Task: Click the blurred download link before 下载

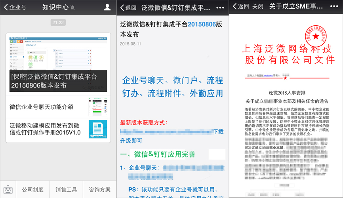Action: [x=166, y=131]
